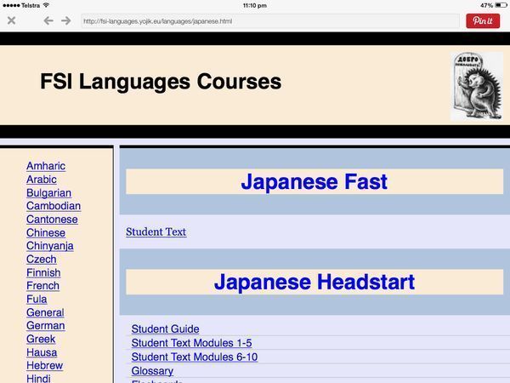The width and height of the screenshot is (510, 383).
Task: Open the Czech language link
Action: [x=42, y=260]
